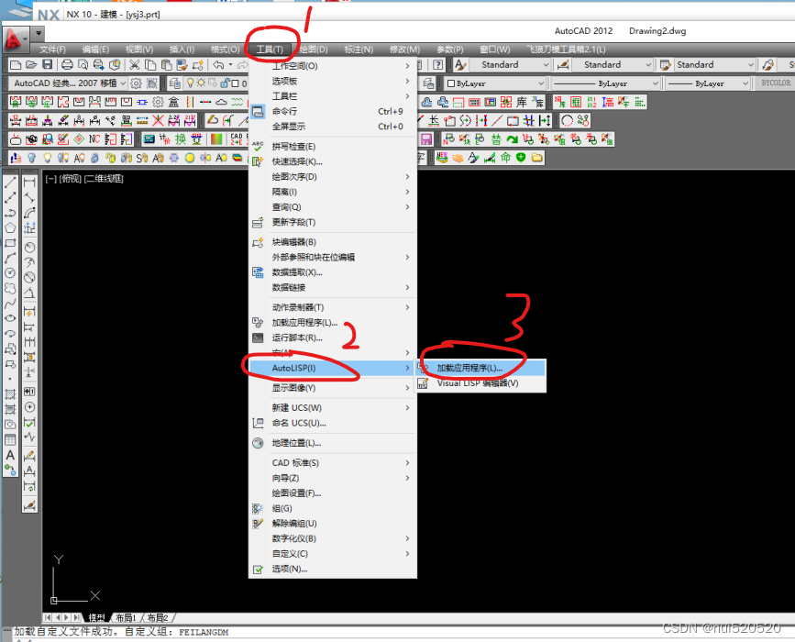Select the multiline Text 'A' tool
The width and height of the screenshot is (795, 642).
click(10, 455)
